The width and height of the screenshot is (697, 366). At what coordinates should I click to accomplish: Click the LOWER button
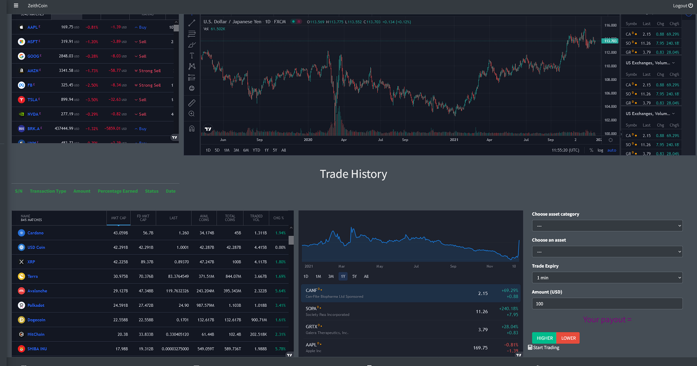(568, 338)
